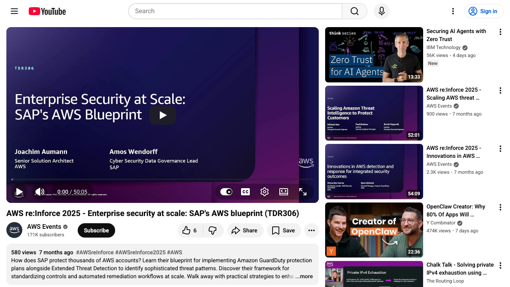Open Creator of OpenClaw thumbnail

click(x=374, y=230)
